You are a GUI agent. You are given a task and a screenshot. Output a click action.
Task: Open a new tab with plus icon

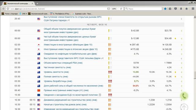click(37, 3)
